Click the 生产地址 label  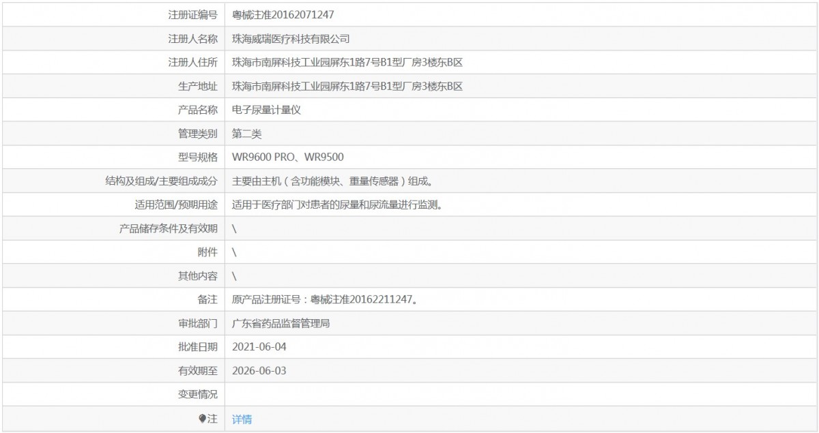click(197, 86)
